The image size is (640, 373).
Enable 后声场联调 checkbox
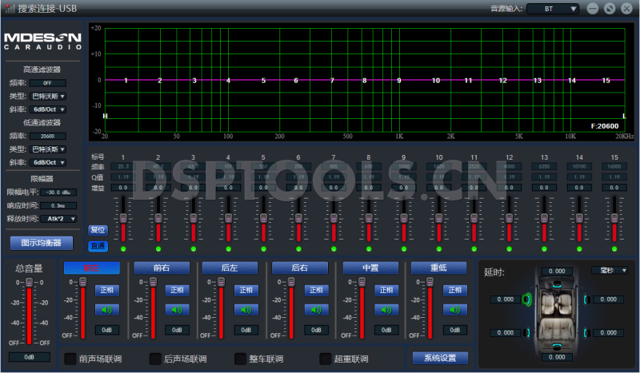(x=155, y=359)
